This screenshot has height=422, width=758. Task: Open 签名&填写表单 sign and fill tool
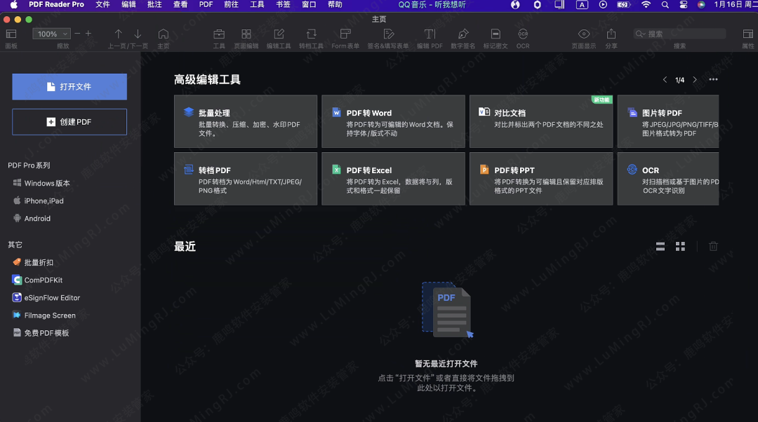coord(388,34)
